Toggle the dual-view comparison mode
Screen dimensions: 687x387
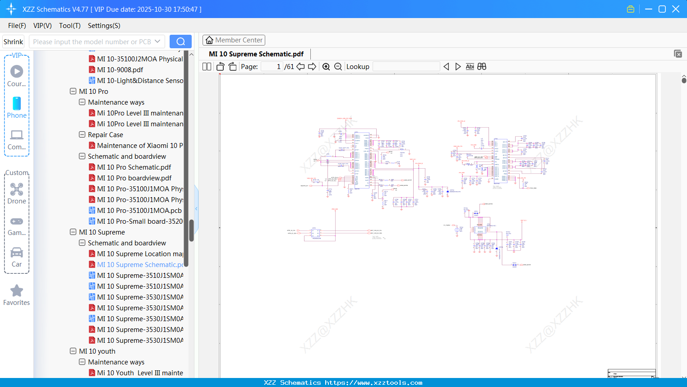click(481, 66)
